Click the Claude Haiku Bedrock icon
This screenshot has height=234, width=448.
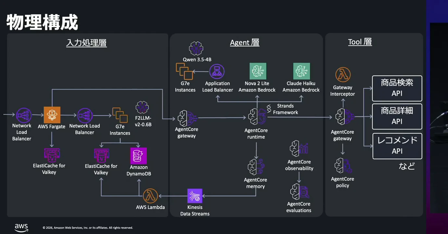(x=301, y=71)
